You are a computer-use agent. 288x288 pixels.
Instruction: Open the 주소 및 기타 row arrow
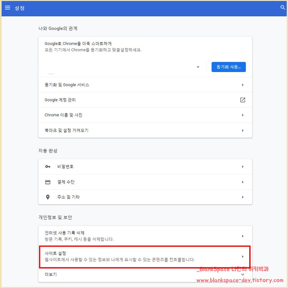(243, 197)
